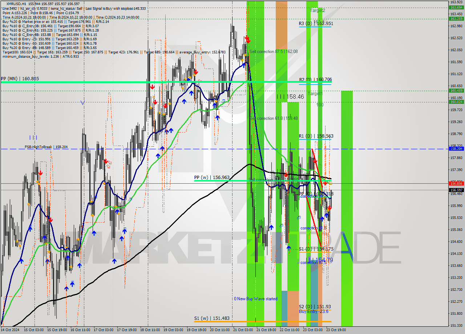Screen dimensions: 465x334
Task: Select the 151.330 price axis tick
Action: (456, 325)
